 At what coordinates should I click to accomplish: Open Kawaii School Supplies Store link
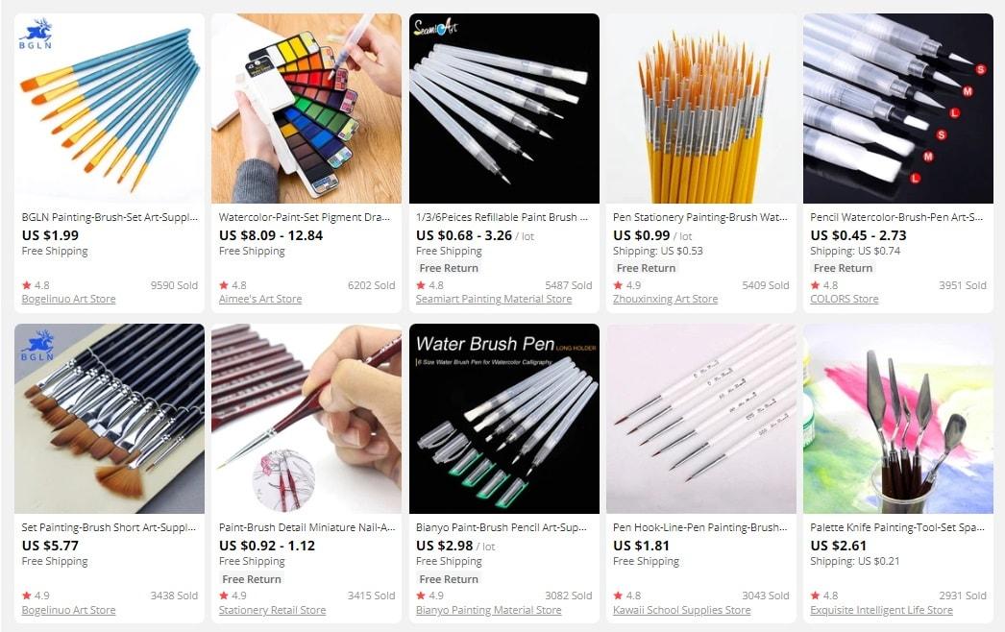click(681, 610)
